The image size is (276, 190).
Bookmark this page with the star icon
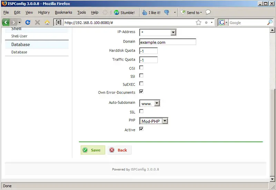coord(198,22)
